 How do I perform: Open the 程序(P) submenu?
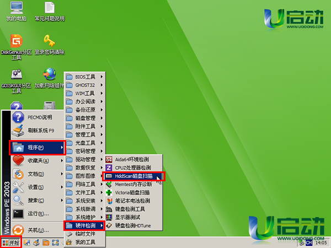click(x=37, y=147)
